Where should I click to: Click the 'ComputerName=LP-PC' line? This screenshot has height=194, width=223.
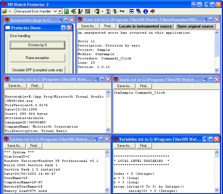pyautogui.click(x=23, y=182)
